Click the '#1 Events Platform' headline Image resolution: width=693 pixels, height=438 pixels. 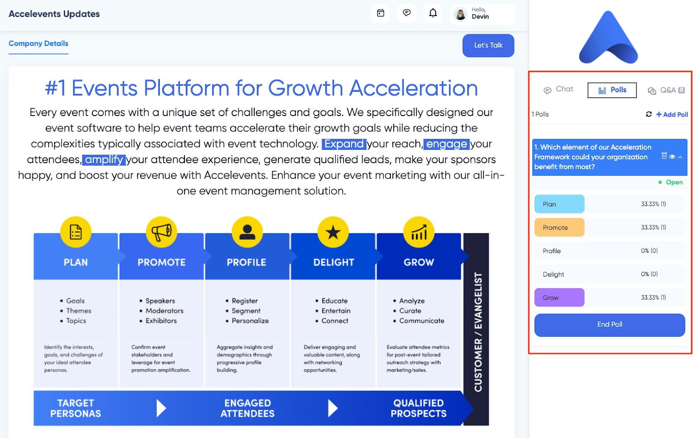coord(261,88)
